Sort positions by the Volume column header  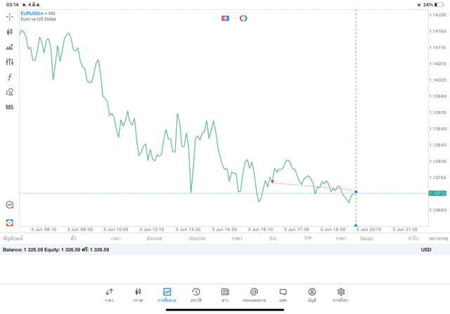point(197,239)
